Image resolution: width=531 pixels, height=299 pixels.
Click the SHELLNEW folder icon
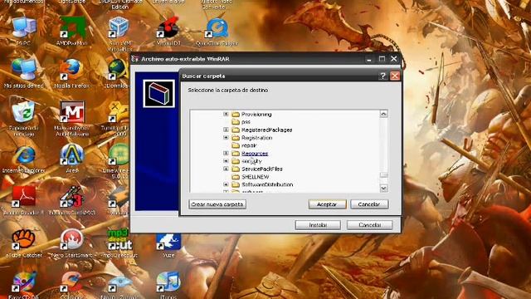[x=236, y=177]
